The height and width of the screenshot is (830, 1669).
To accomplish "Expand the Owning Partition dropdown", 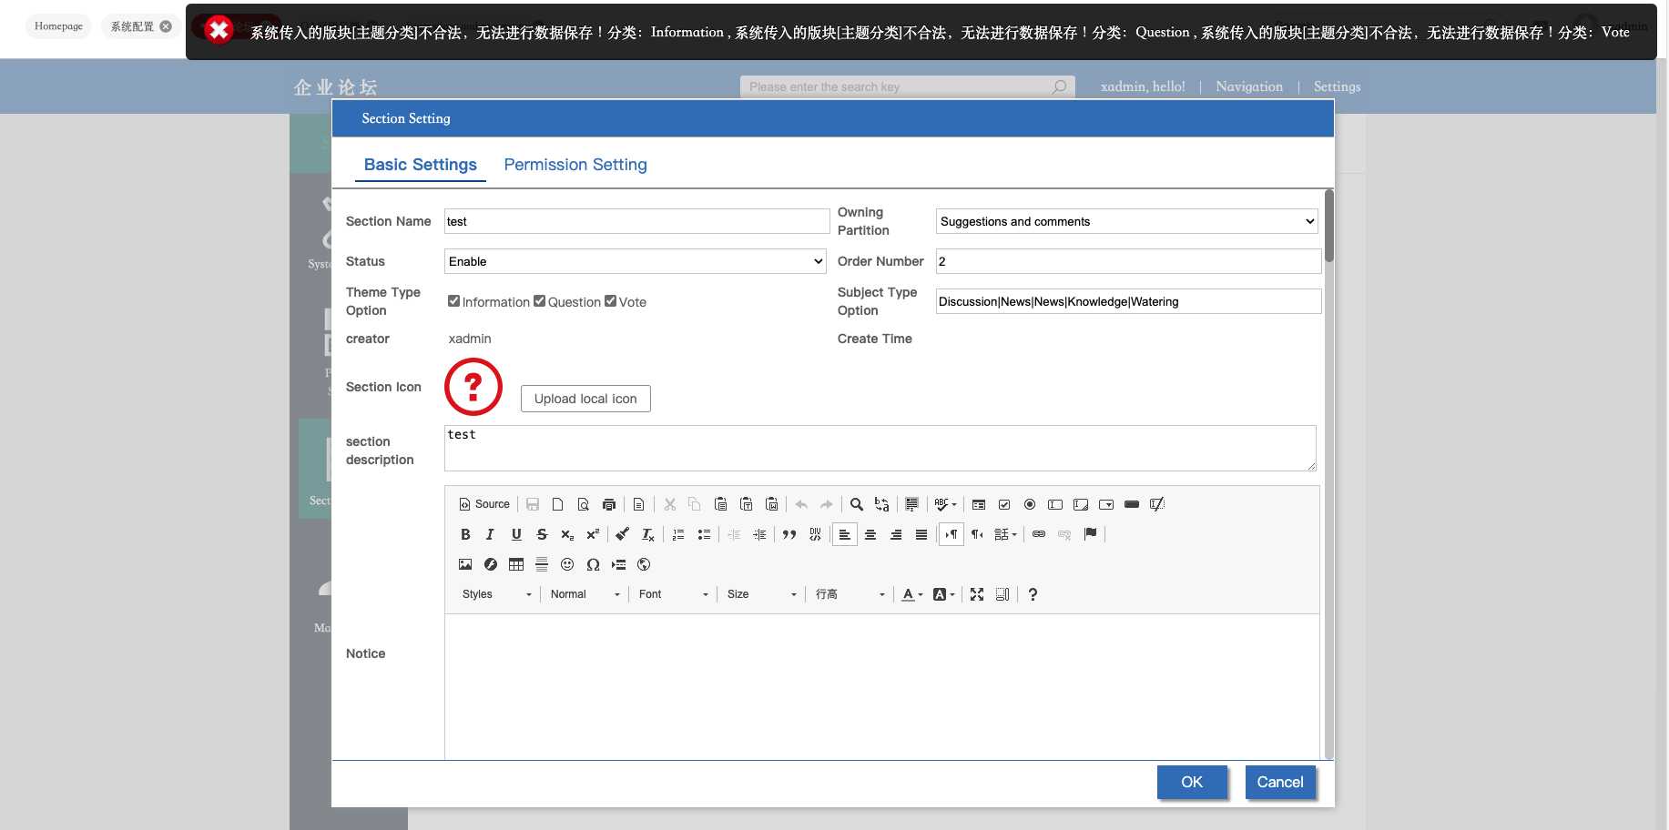I will pos(1127,221).
